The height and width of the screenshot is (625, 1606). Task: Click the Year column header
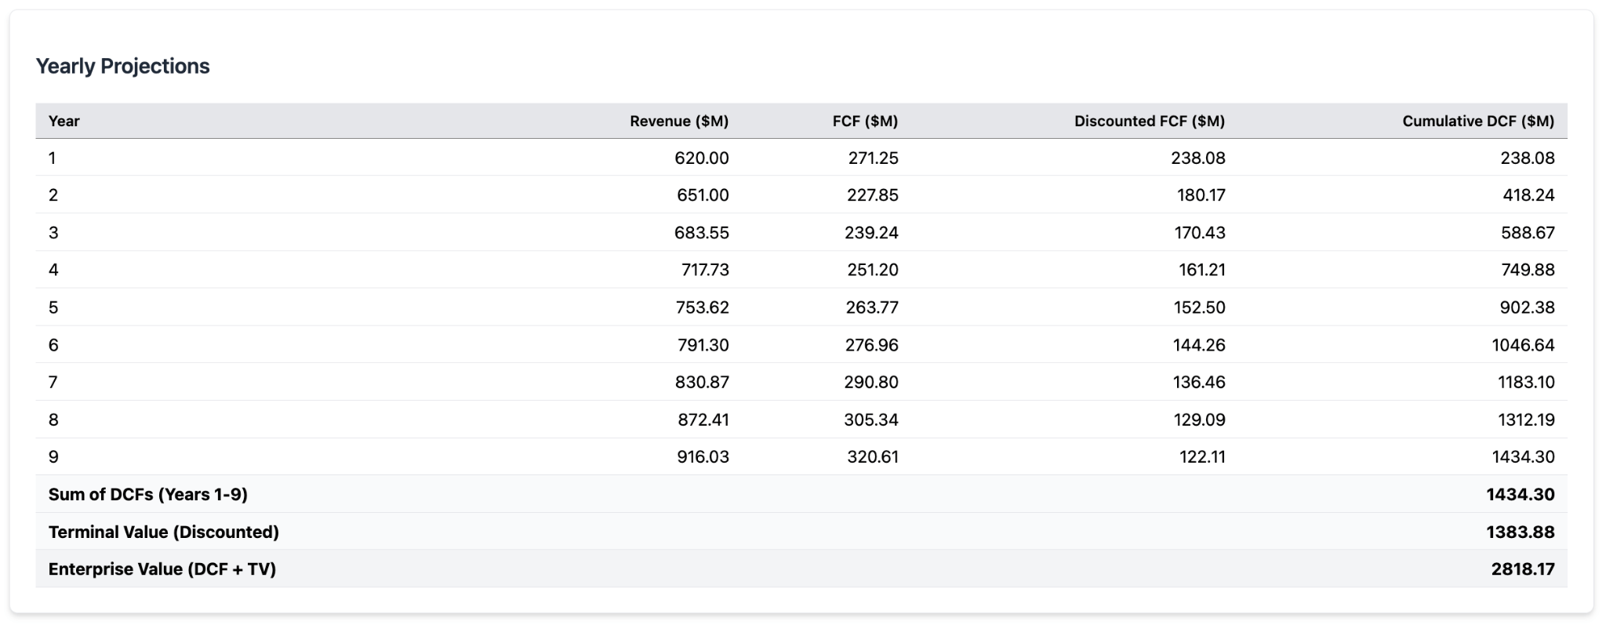point(64,121)
